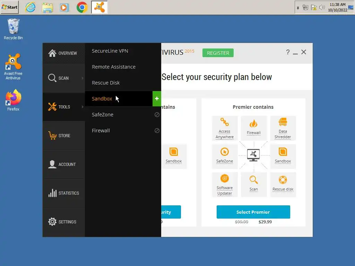Open the Windows Start button
This screenshot has height=266, width=355.
(10, 7)
